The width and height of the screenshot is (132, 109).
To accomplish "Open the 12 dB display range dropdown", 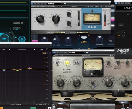I will pyautogui.click(x=44, y=53).
